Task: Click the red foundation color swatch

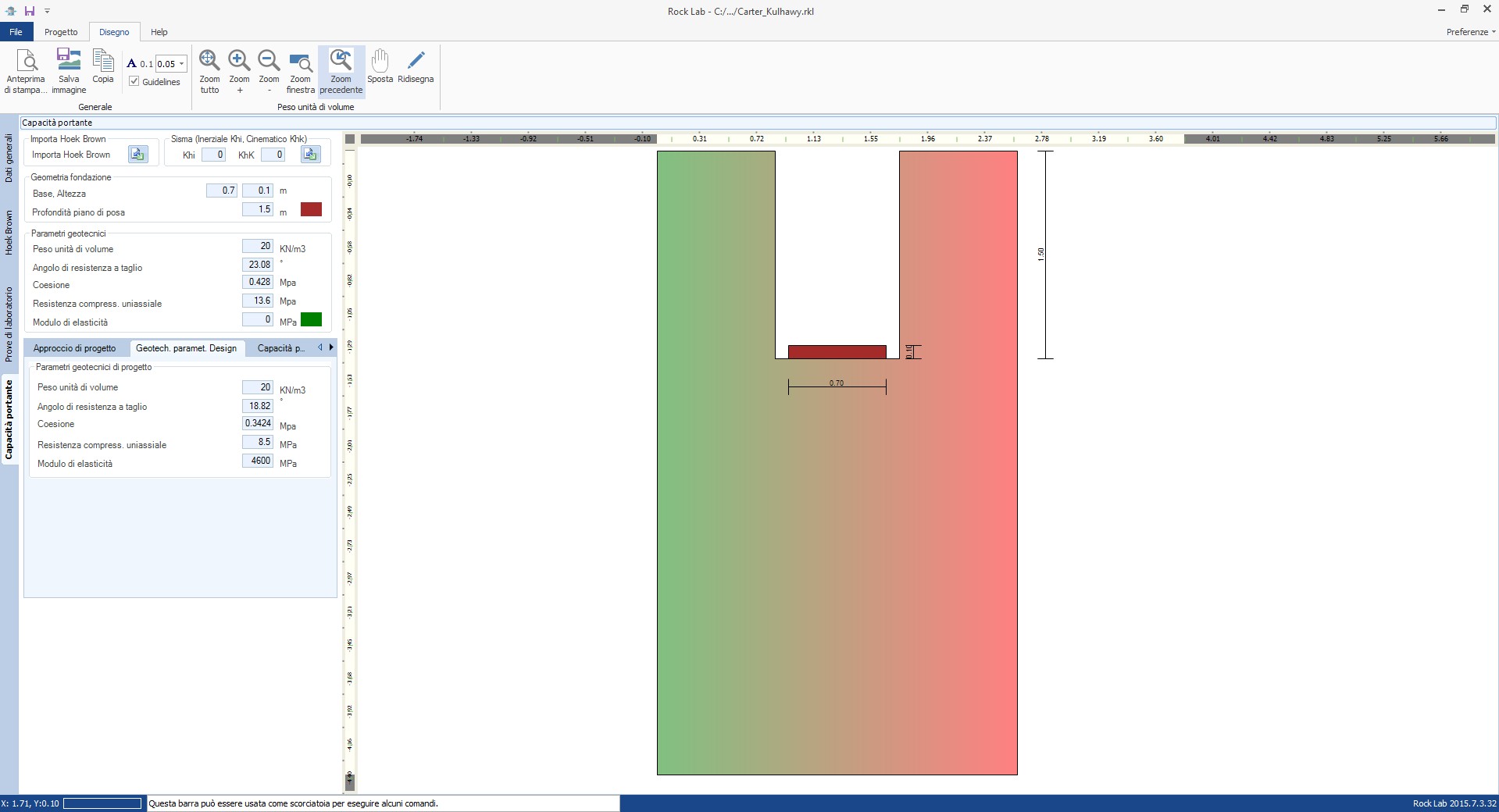Action: click(x=311, y=209)
